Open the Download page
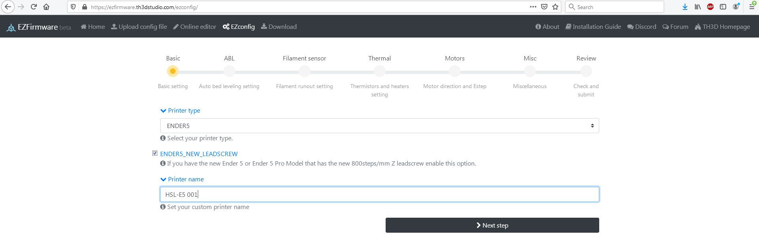 (279, 27)
